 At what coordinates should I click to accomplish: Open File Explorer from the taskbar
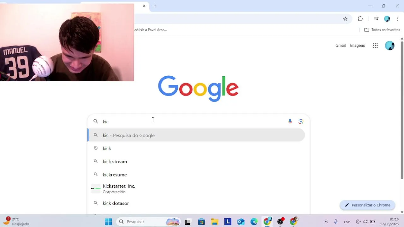[x=215, y=222]
